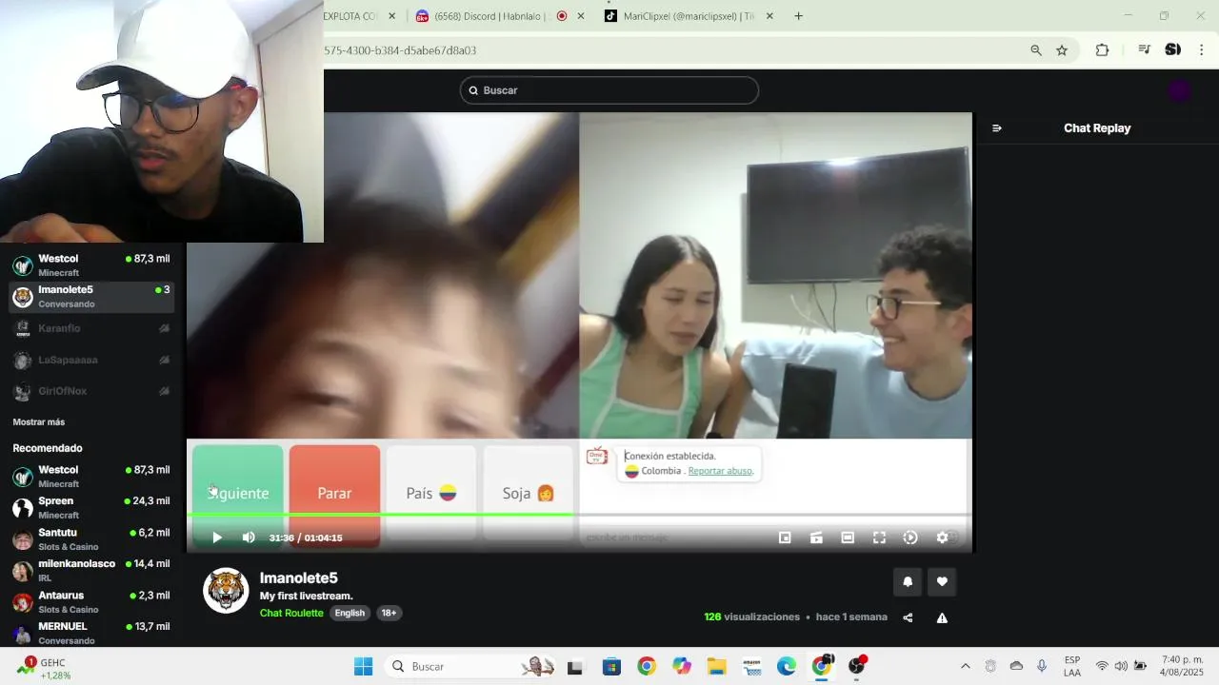Open MERNUEL recommended channel
The width and height of the screenshot is (1219, 685).
pos(91,633)
